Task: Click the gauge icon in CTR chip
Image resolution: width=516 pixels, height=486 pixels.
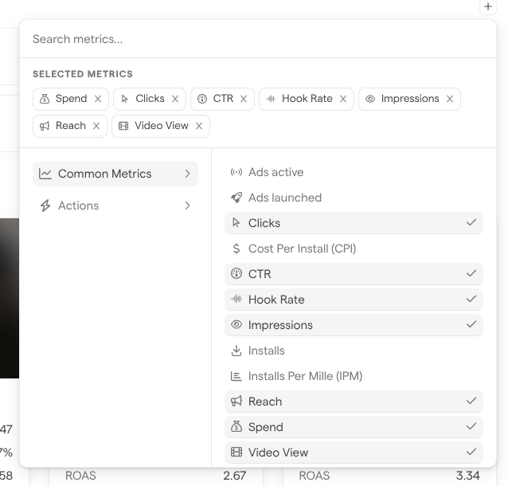Action: (x=202, y=99)
